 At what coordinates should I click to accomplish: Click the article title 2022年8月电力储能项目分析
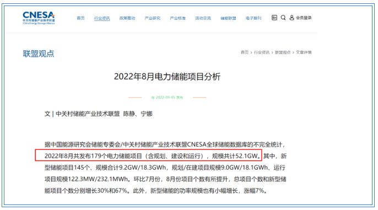click(167, 77)
